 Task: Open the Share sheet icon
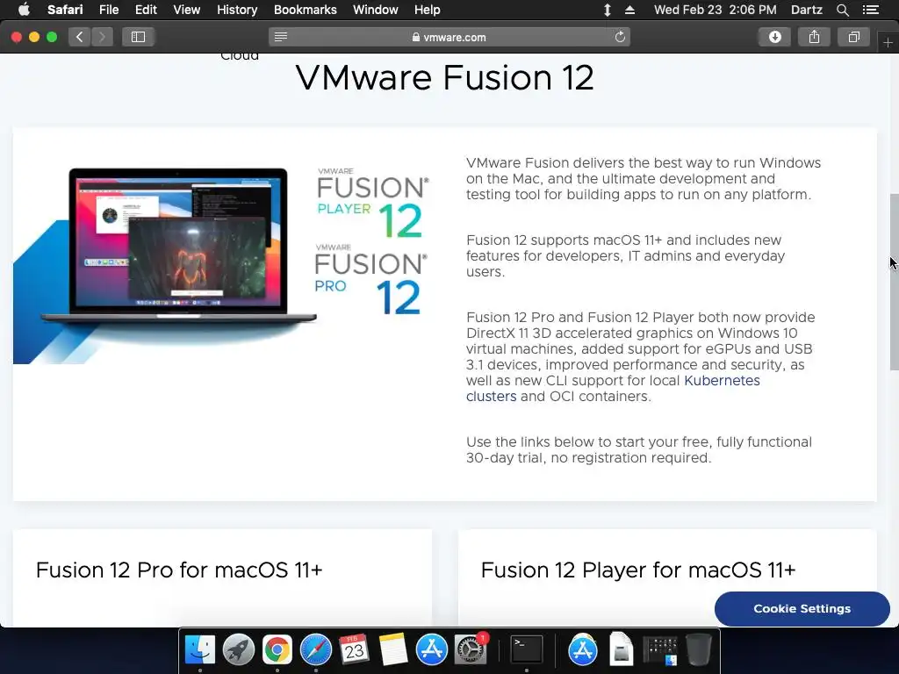814,37
